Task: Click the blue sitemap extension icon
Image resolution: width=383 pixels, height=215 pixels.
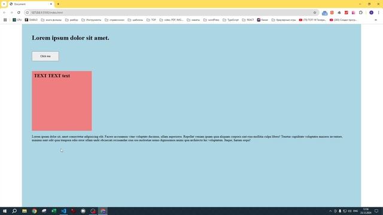Action: coord(324,13)
